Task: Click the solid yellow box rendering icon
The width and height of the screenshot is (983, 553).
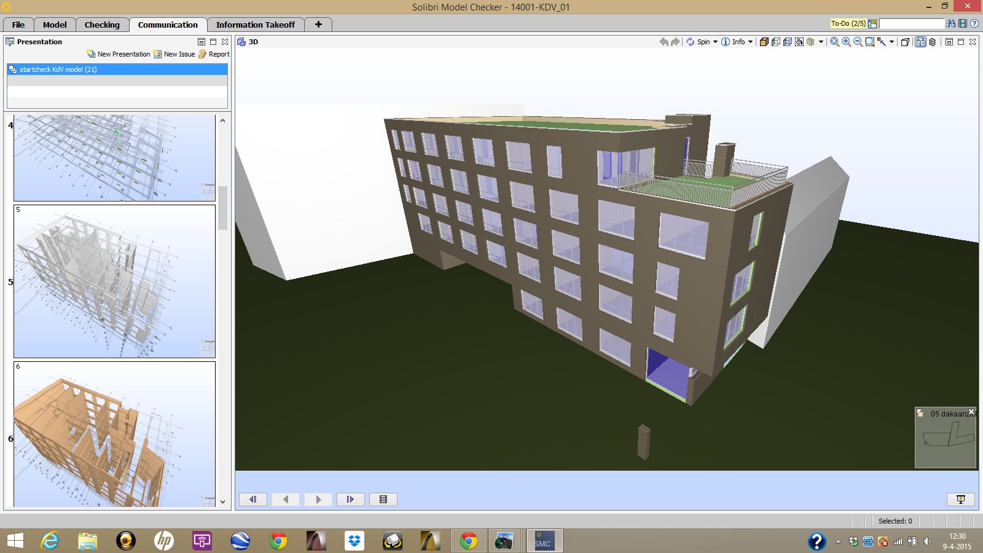Action: (x=764, y=42)
